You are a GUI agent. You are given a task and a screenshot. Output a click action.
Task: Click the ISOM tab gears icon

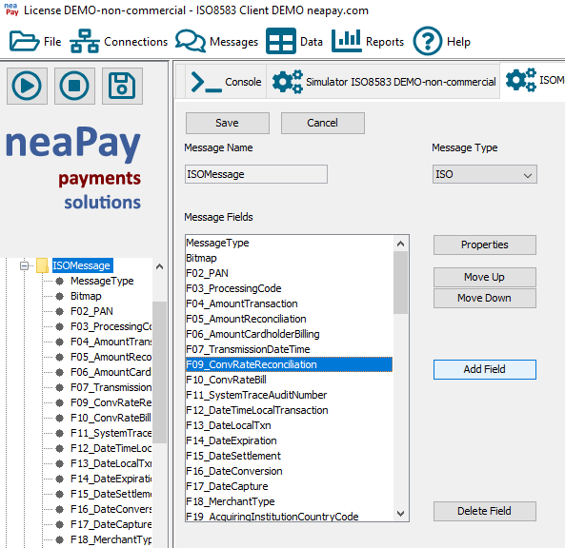click(520, 80)
